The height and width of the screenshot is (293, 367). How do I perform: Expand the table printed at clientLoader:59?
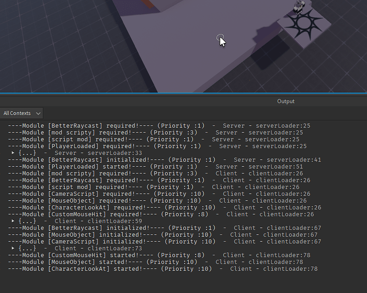point(13,221)
